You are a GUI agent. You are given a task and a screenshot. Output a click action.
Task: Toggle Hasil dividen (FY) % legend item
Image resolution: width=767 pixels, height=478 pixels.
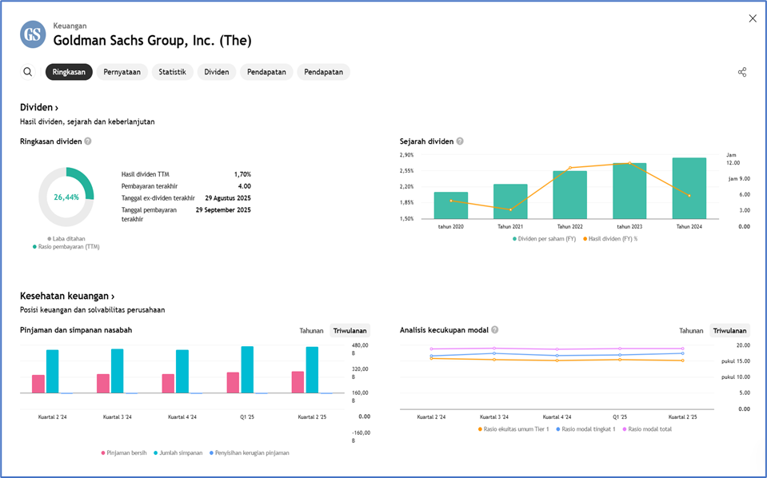tap(612, 238)
